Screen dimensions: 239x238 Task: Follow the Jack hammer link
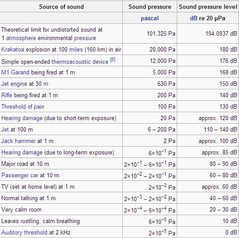(x=18, y=141)
